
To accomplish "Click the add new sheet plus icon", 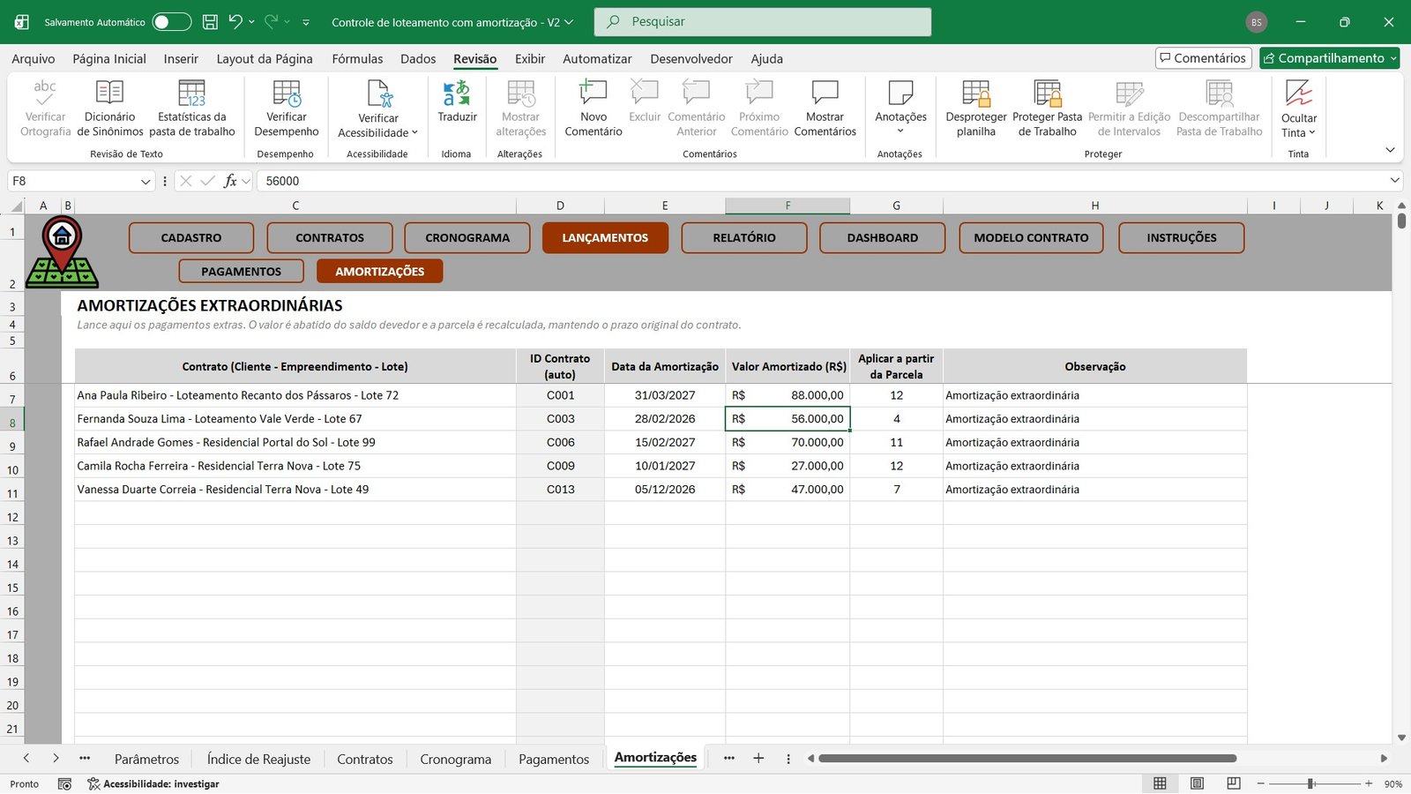I will 758,758.
